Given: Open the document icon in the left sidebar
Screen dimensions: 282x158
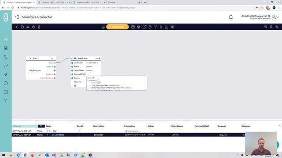Looking at the screenshot, I should click(x=6, y=48).
